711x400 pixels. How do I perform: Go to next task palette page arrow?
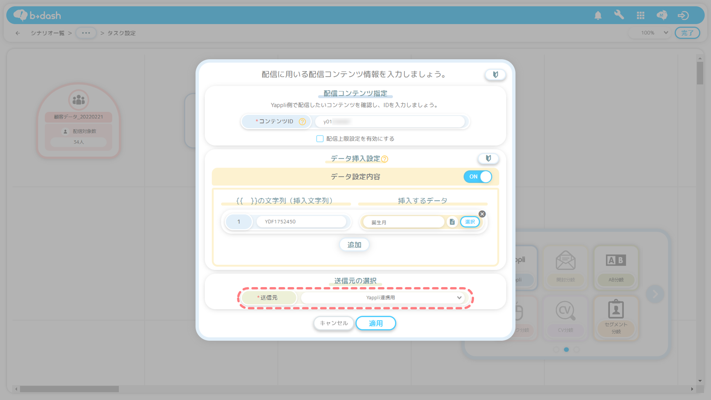(655, 294)
